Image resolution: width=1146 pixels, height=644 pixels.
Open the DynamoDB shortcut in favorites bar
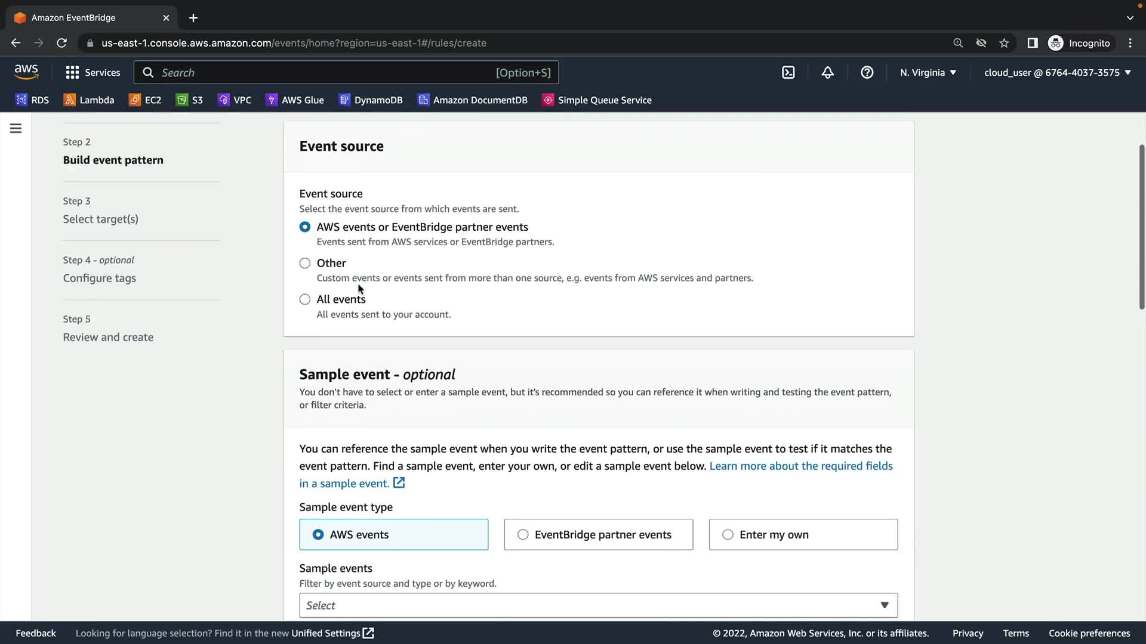point(371,100)
